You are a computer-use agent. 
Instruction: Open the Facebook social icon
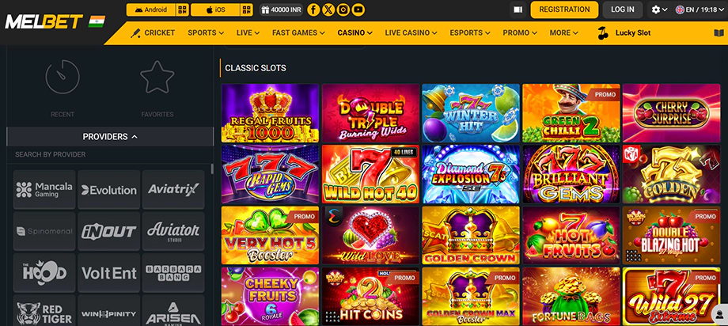coord(313,9)
